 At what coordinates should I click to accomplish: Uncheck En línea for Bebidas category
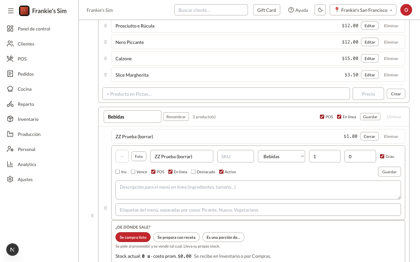(339, 117)
